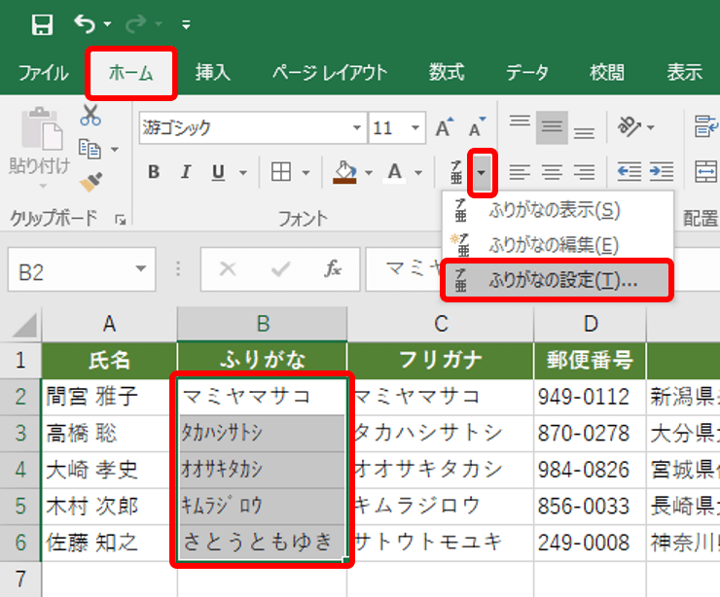The height and width of the screenshot is (597, 720).
Task: Select Middle Align icon
Action: click(552, 127)
